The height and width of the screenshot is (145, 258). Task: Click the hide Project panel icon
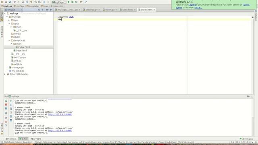click(51, 10)
